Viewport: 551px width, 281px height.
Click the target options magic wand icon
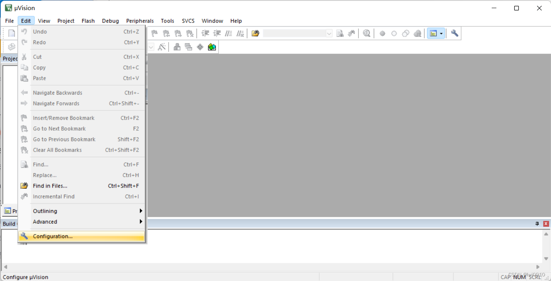click(x=162, y=47)
